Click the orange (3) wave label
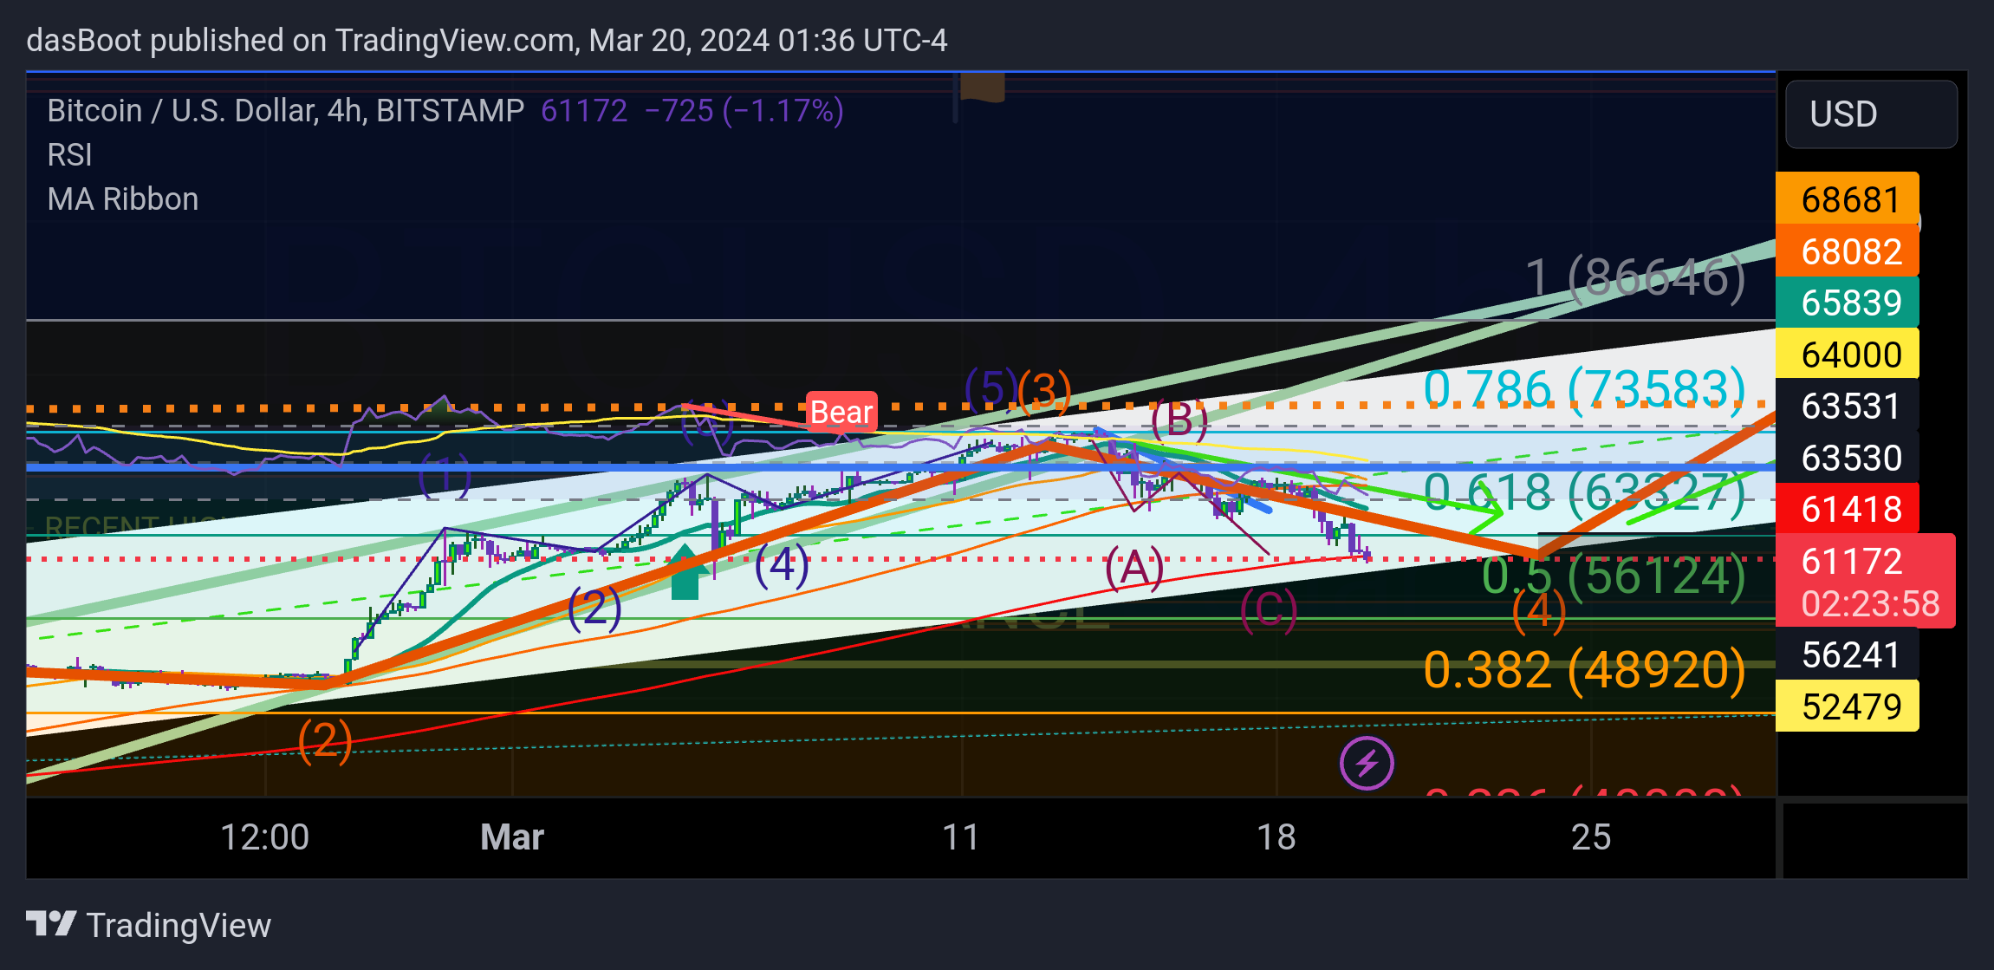This screenshot has width=1994, height=970. point(1044,390)
